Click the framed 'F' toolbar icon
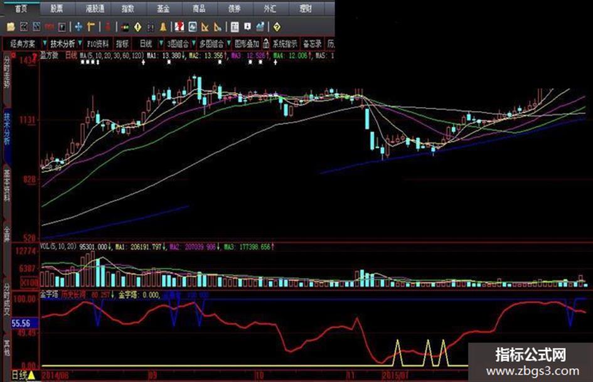The height and width of the screenshot is (382, 593). pos(62,26)
